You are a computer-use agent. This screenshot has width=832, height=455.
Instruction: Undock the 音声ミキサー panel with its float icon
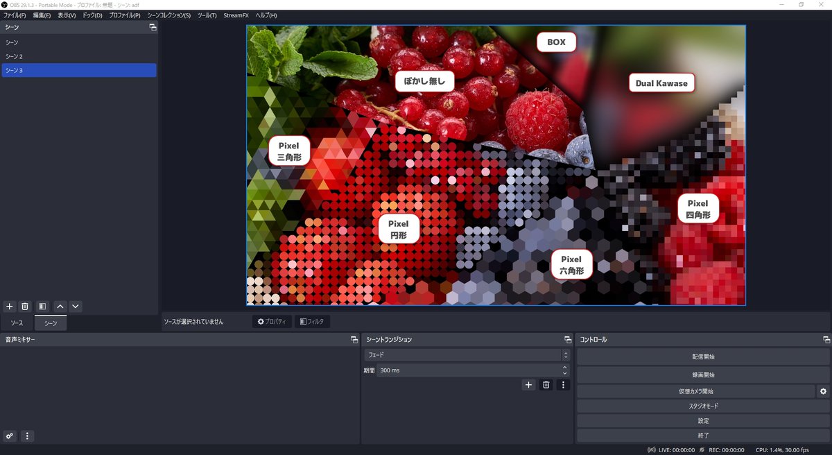tap(354, 340)
